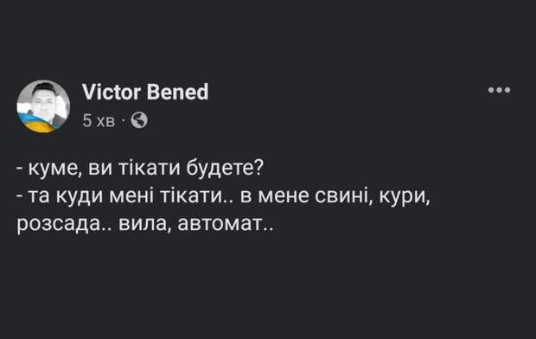Click the globe public audience icon
This screenshot has width=536, height=339.
[x=139, y=120]
